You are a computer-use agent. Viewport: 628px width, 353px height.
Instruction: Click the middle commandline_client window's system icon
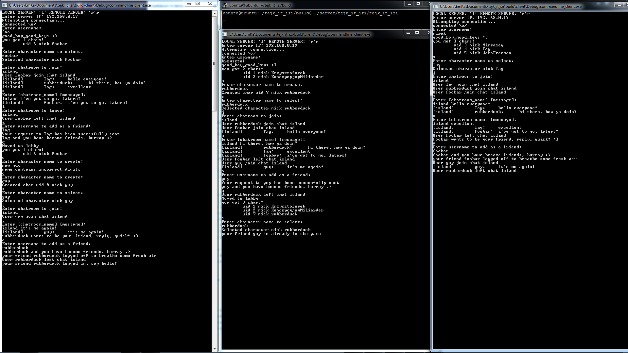pyautogui.click(x=224, y=34)
